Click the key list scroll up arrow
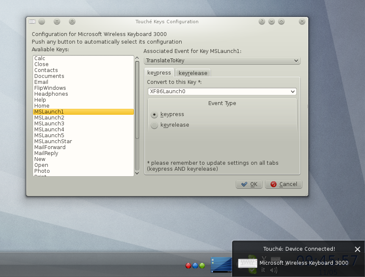The height and width of the screenshot is (277, 365). pyautogui.click(x=137, y=58)
